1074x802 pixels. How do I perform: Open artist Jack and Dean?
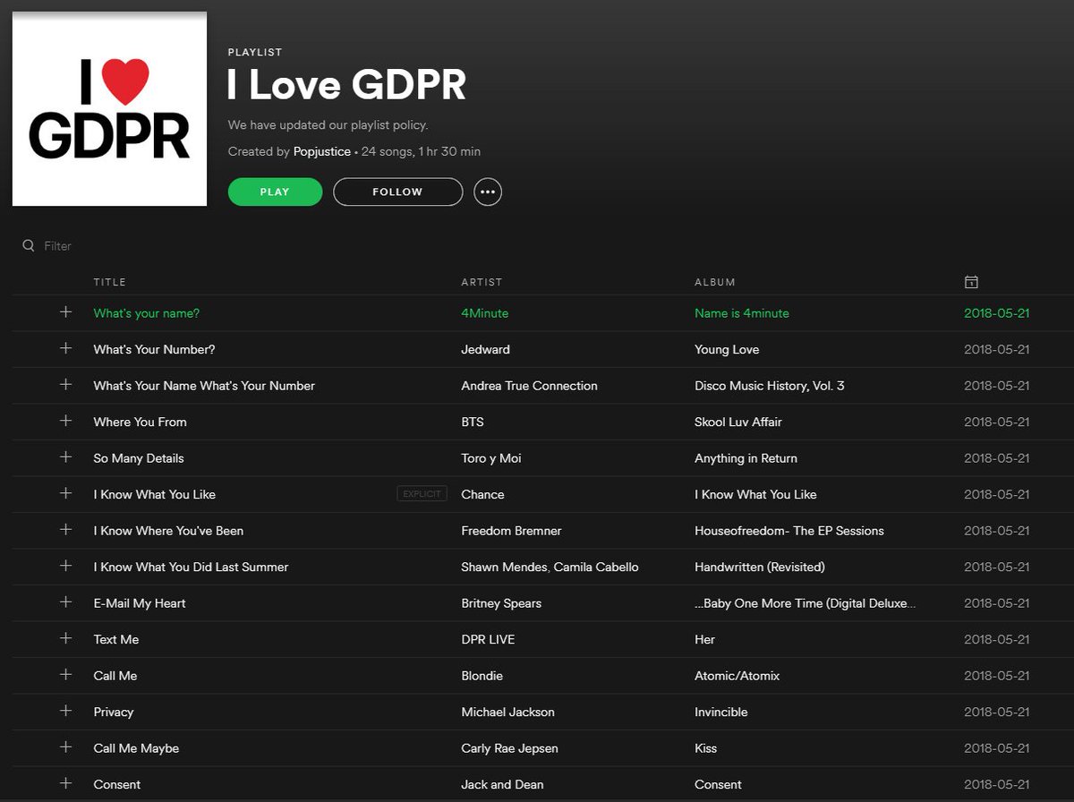click(502, 784)
